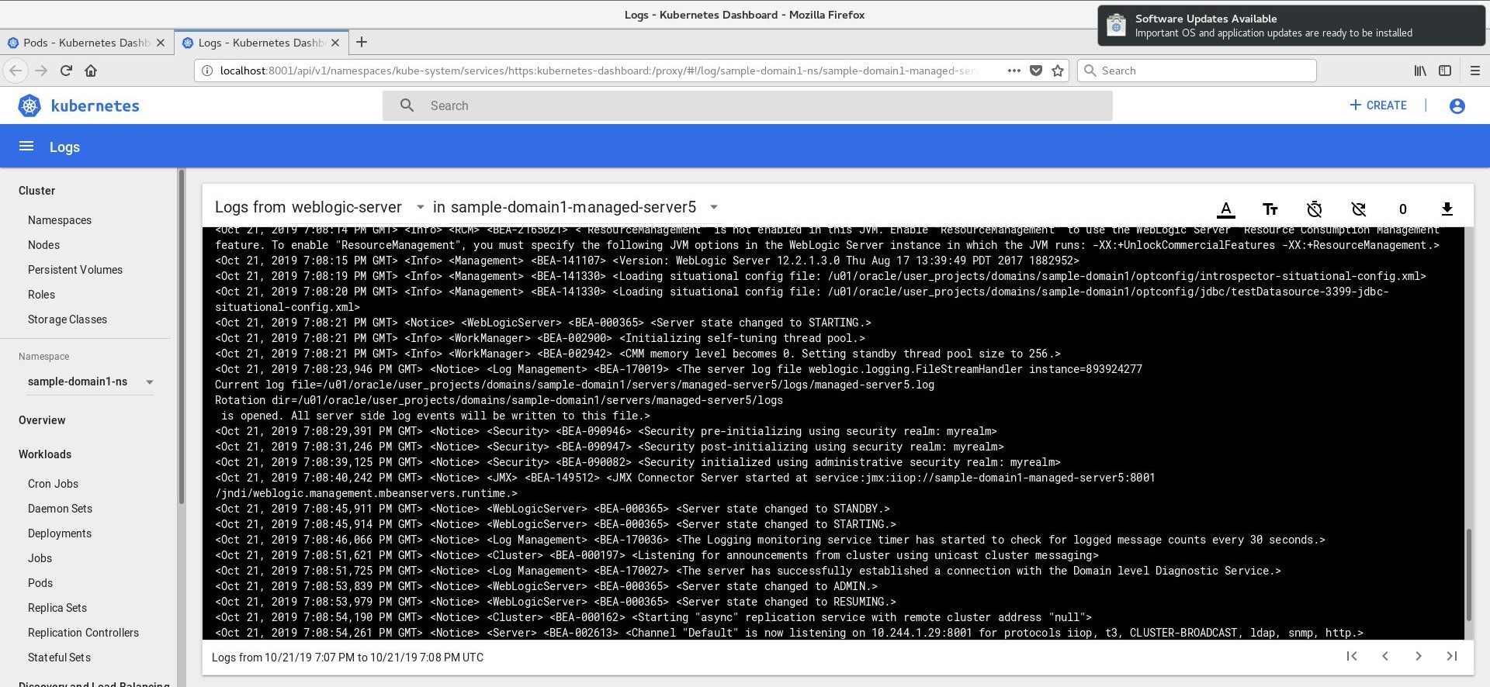Viewport: 1490px width, 687px height.
Task: Click the Pocket save icon
Action: 1035,71
